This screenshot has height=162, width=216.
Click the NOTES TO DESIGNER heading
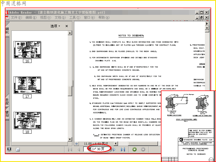coord(131,36)
